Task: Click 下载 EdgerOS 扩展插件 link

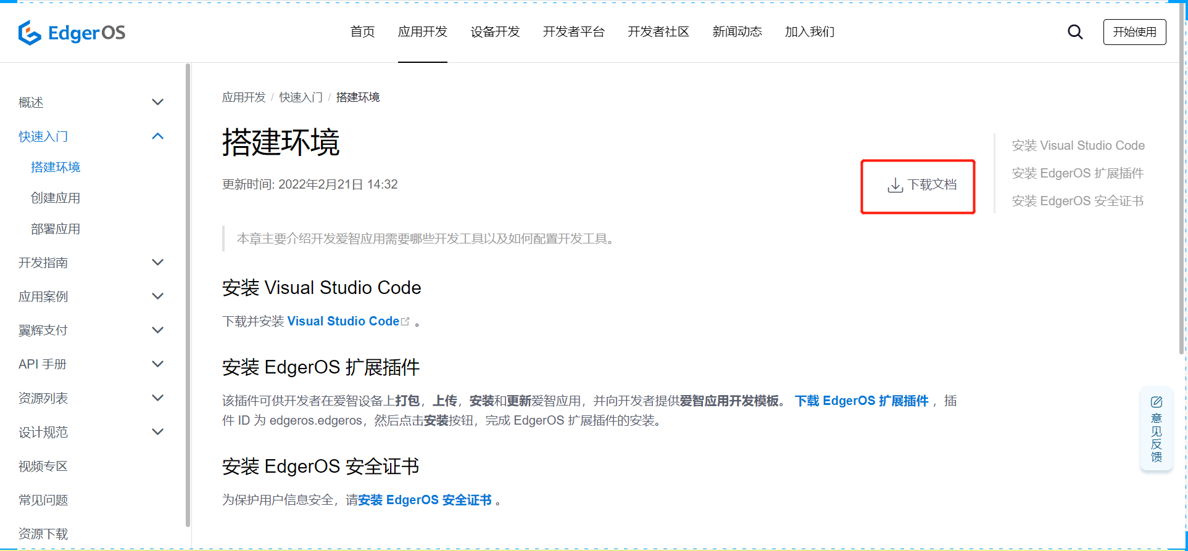Action: click(x=862, y=401)
